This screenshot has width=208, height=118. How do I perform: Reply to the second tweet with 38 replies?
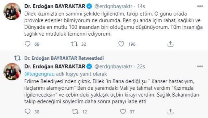coord(28,112)
